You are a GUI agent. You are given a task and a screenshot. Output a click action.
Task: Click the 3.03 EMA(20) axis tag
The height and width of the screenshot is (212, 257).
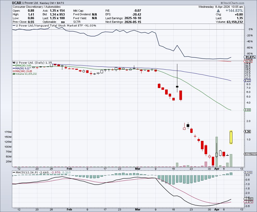[x=247, y=110]
